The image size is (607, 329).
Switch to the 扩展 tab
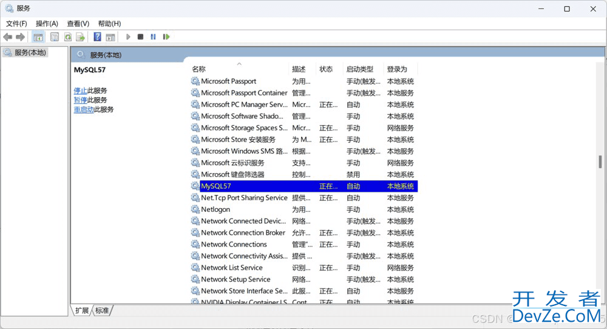pos(82,310)
